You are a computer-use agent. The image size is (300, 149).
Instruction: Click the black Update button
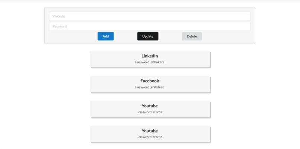point(148,36)
